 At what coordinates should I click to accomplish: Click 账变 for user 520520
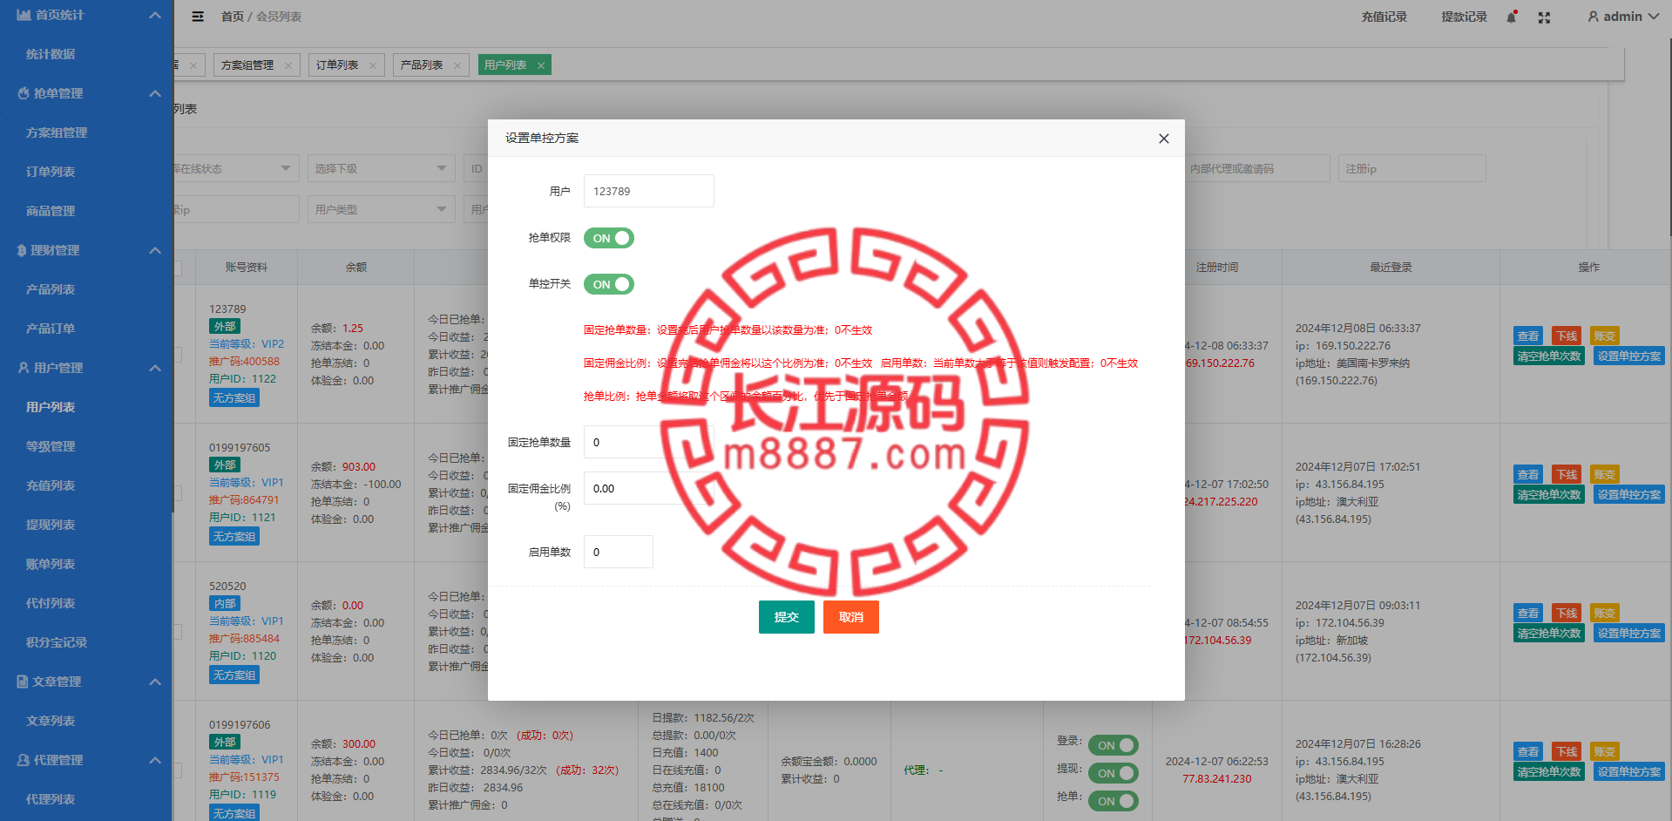(x=1605, y=614)
